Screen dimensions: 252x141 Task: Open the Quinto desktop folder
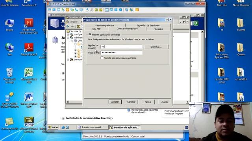click(x=241, y=49)
